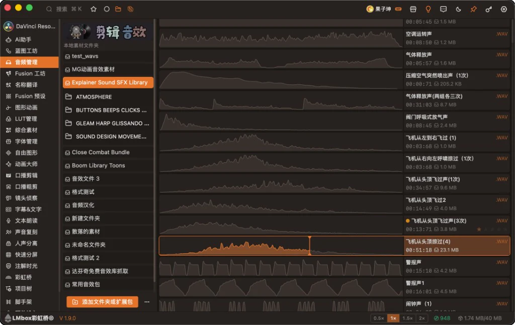Image resolution: width=515 pixels, height=325 pixels.
Task: Open the GLEAM HARP GLISSANDO subfolder
Action: pos(108,123)
